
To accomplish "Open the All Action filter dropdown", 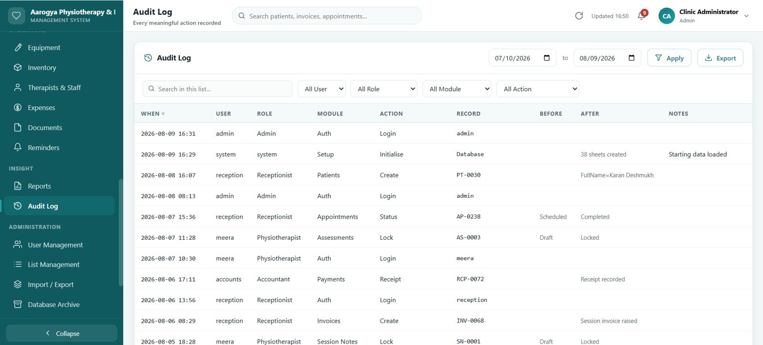I will click(x=538, y=89).
